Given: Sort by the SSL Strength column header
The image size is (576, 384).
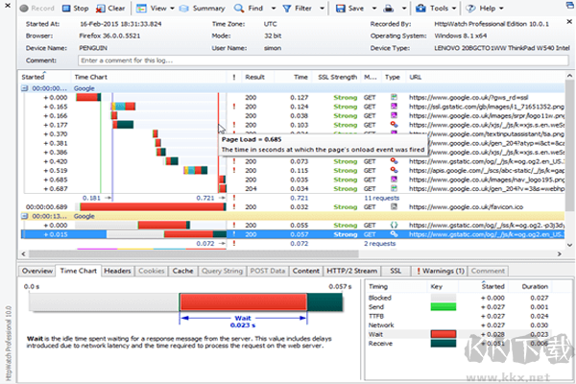Looking at the screenshot, I should (337, 75).
